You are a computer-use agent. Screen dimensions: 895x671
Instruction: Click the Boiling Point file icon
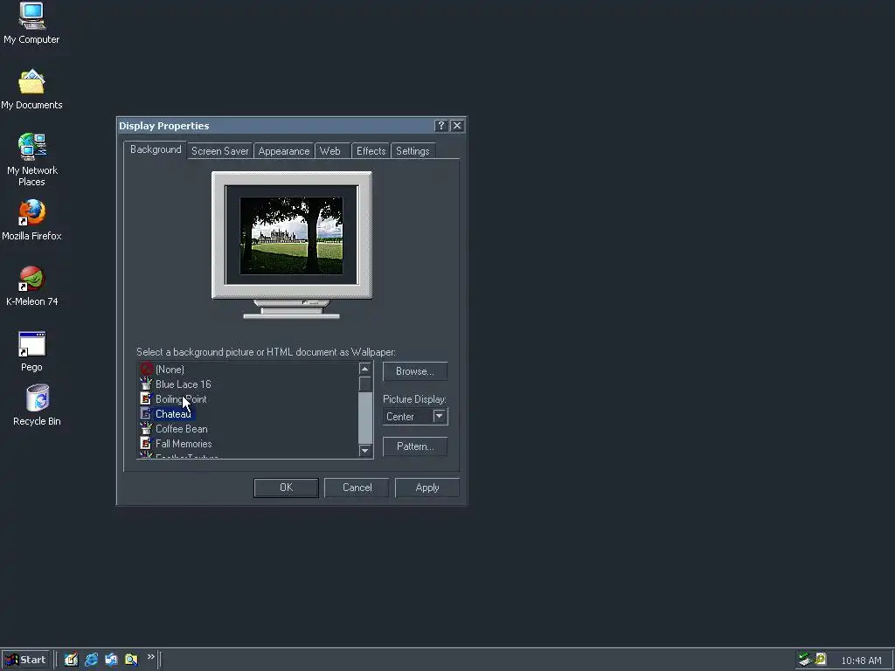[146, 398]
